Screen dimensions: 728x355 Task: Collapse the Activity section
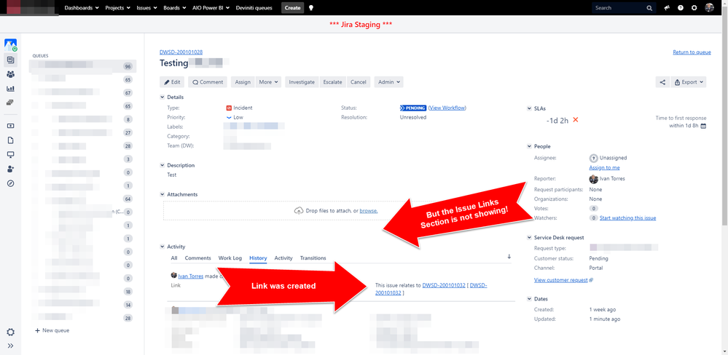pos(162,247)
